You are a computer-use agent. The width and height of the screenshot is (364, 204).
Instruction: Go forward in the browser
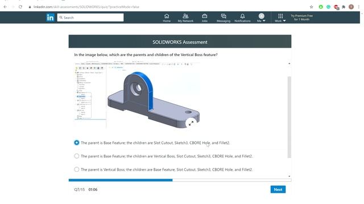click(x=13, y=7)
